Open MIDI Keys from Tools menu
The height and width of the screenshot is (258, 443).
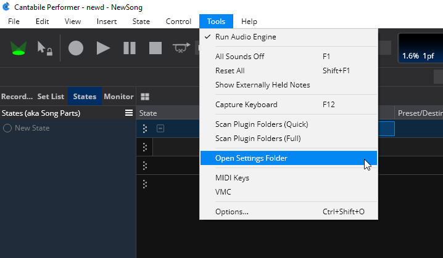289,178
